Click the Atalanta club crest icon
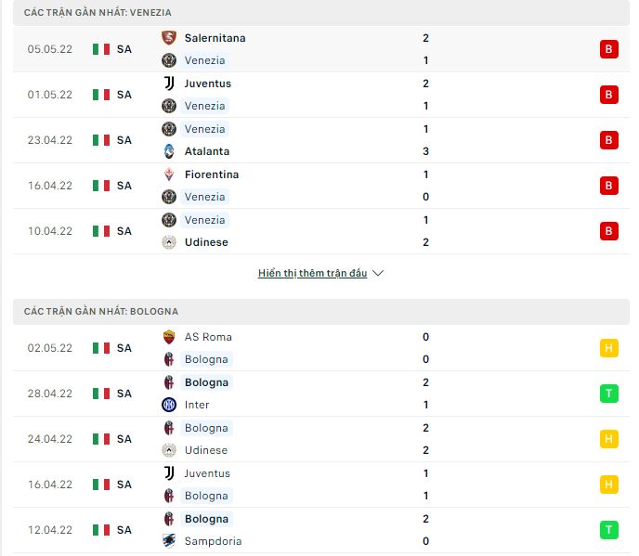The height and width of the screenshot is (556, 639). pyautogui.click(x=169, y=151)
